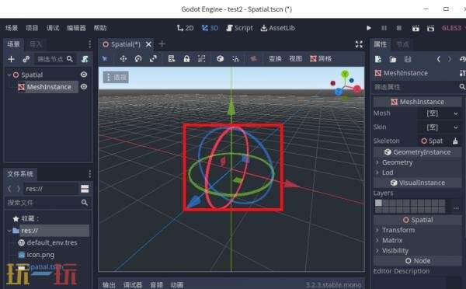Screen dimensions: 466x289
Task: Open inspector tools options icon
Action: click(462, 73)
